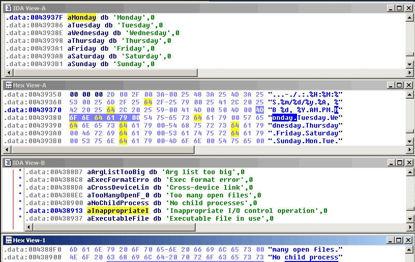Click address .data:00439370 in Hex View-A
The width and height of the screenshot is (415, 262).
(x=33, y=110)
